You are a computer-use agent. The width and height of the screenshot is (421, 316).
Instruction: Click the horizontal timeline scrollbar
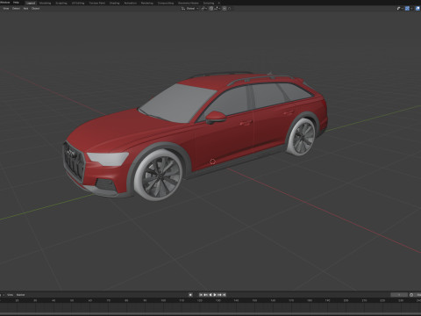(210, 314)
